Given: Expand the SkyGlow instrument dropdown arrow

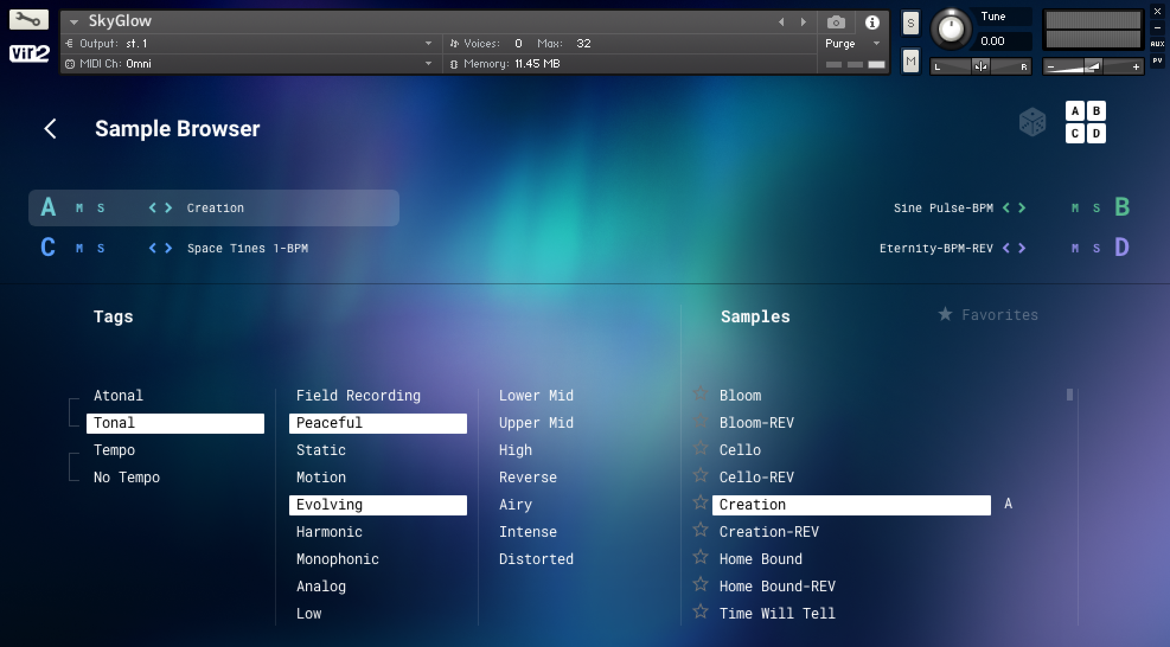Looking at the screenshot, I should (74, 22).
